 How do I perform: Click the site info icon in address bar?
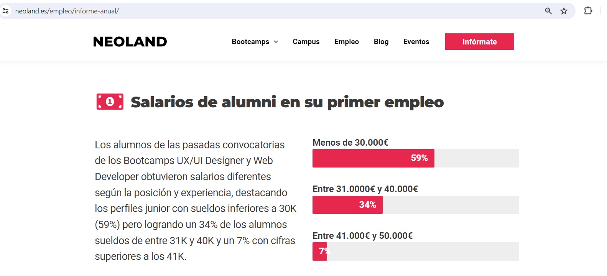point(6,11)
